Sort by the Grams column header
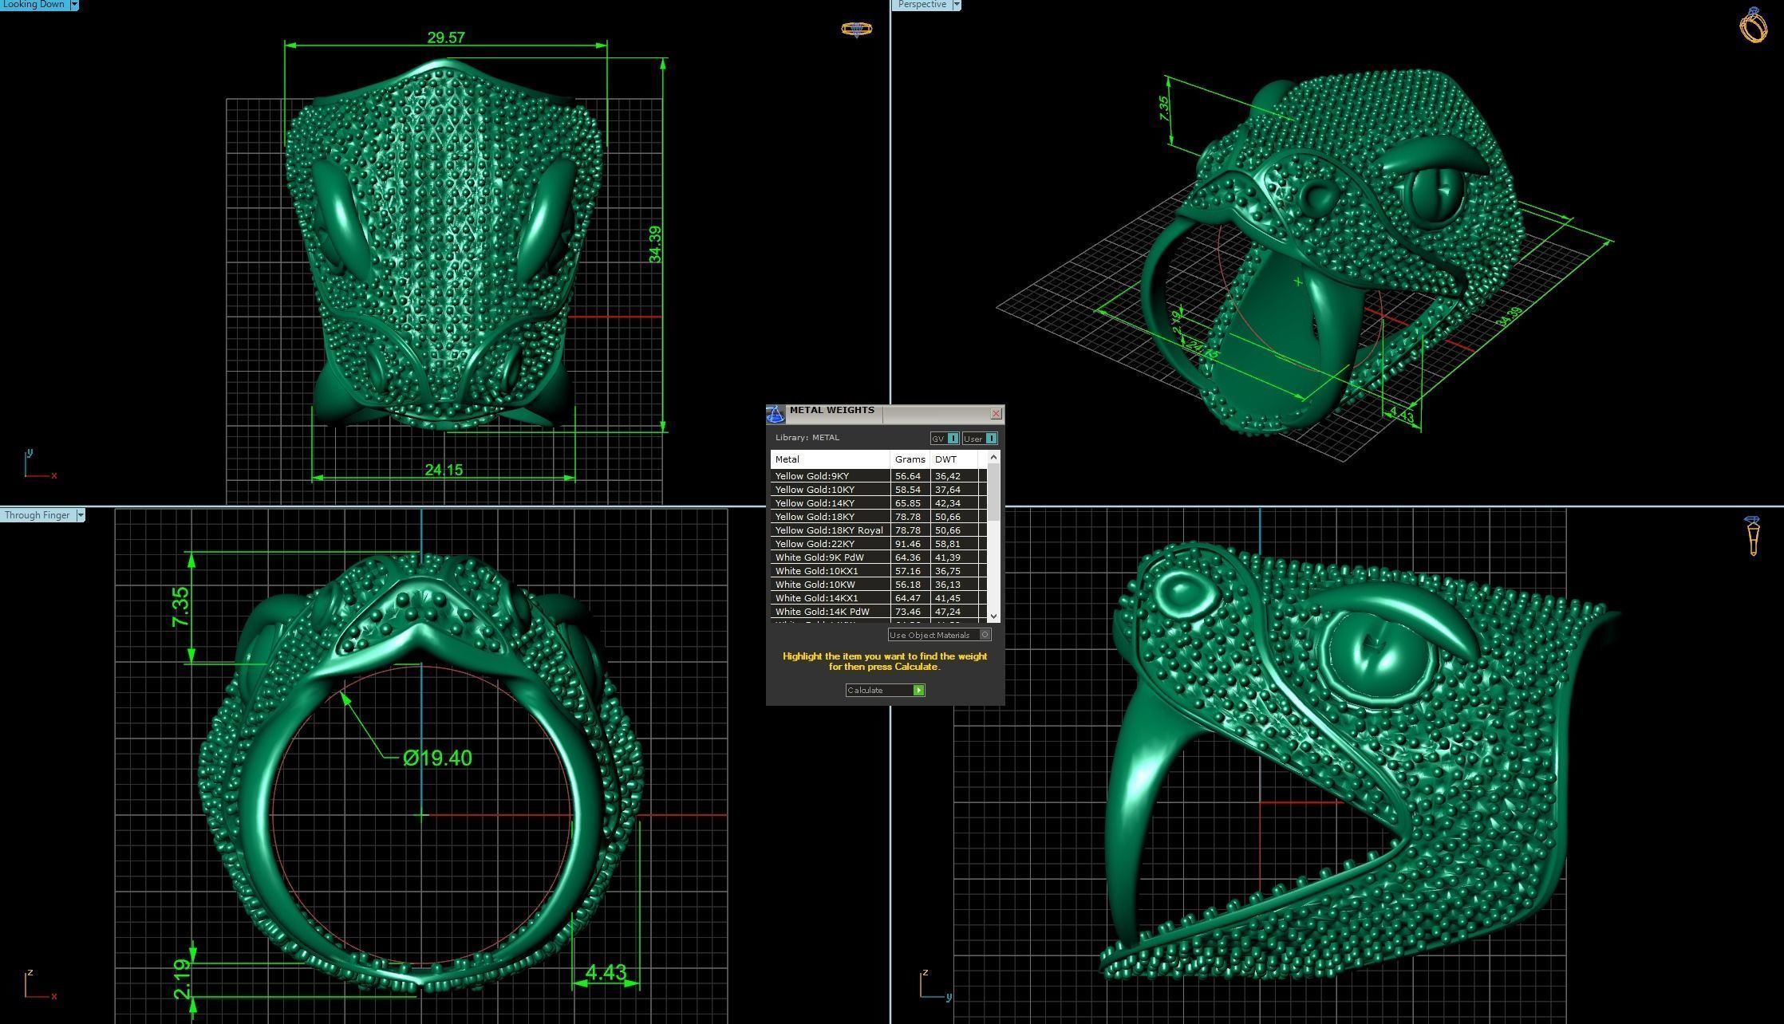The image size is (1784, 1024). point(910,459)
